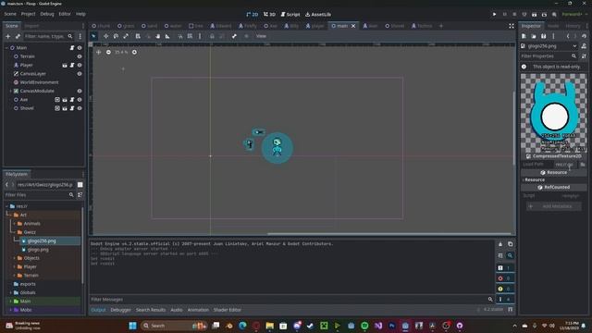
Task: Expand the Objects folder
Action: tap(15, 258)
